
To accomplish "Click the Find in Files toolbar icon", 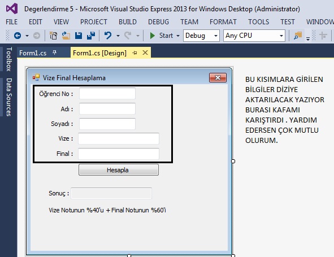I will [298, 36].
